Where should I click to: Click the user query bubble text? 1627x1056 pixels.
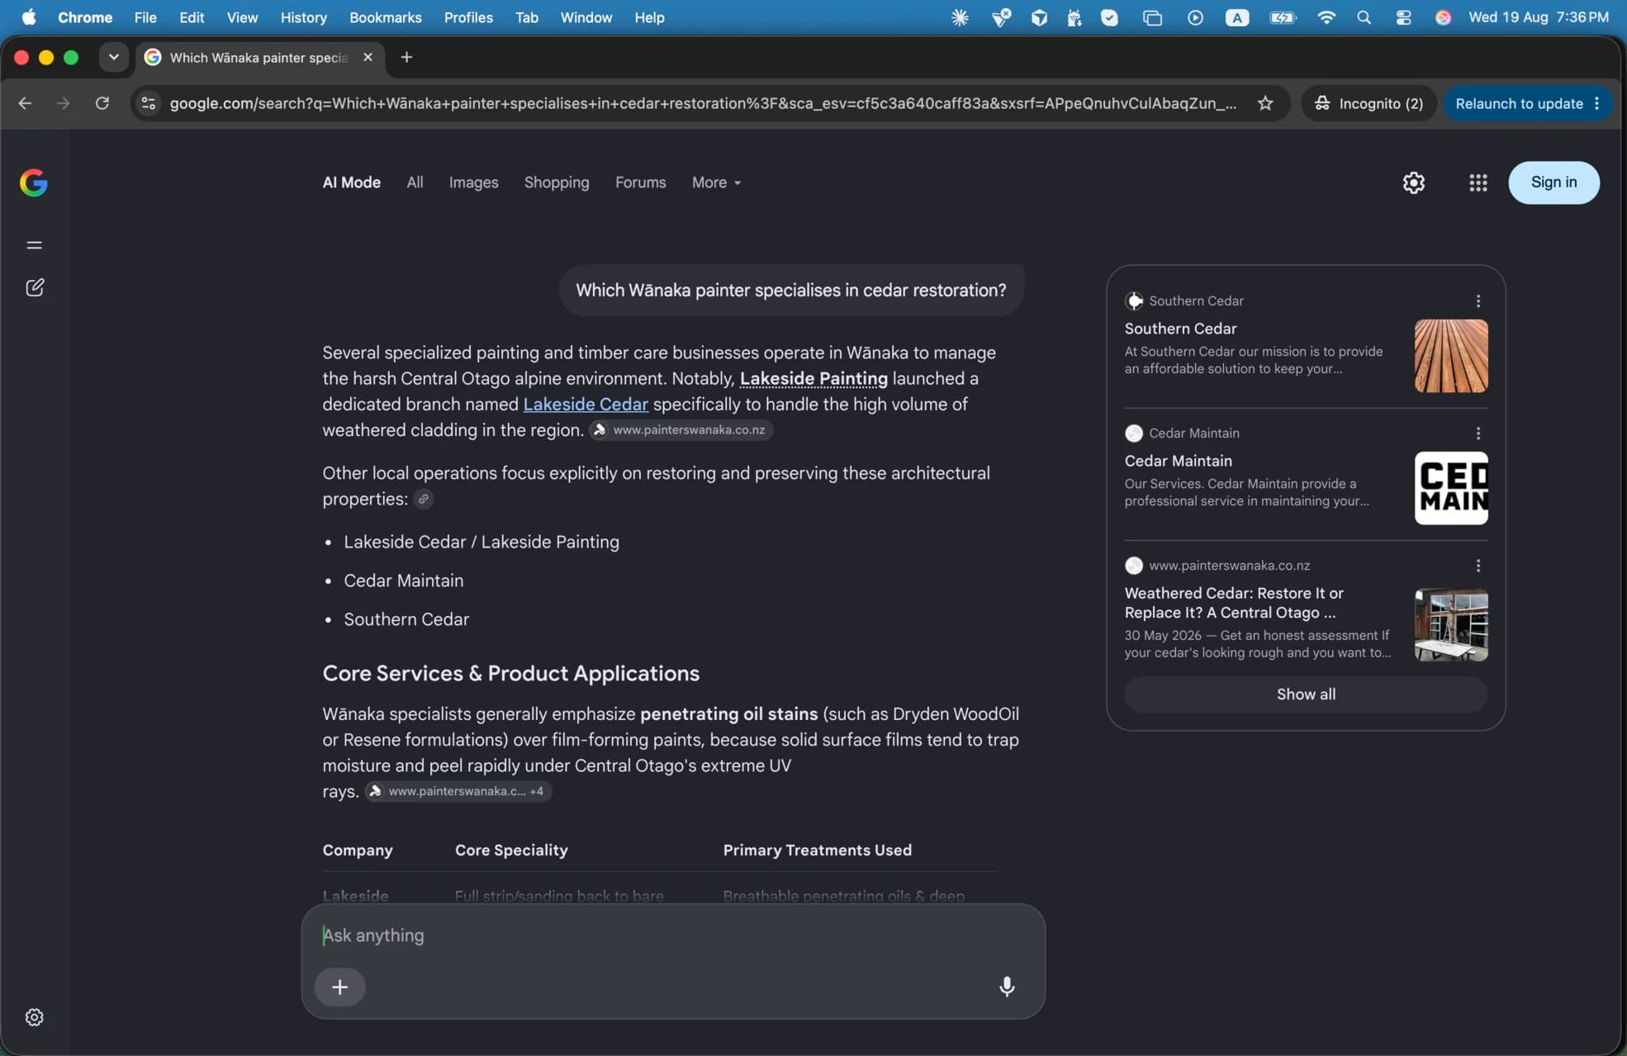point(791,291)
